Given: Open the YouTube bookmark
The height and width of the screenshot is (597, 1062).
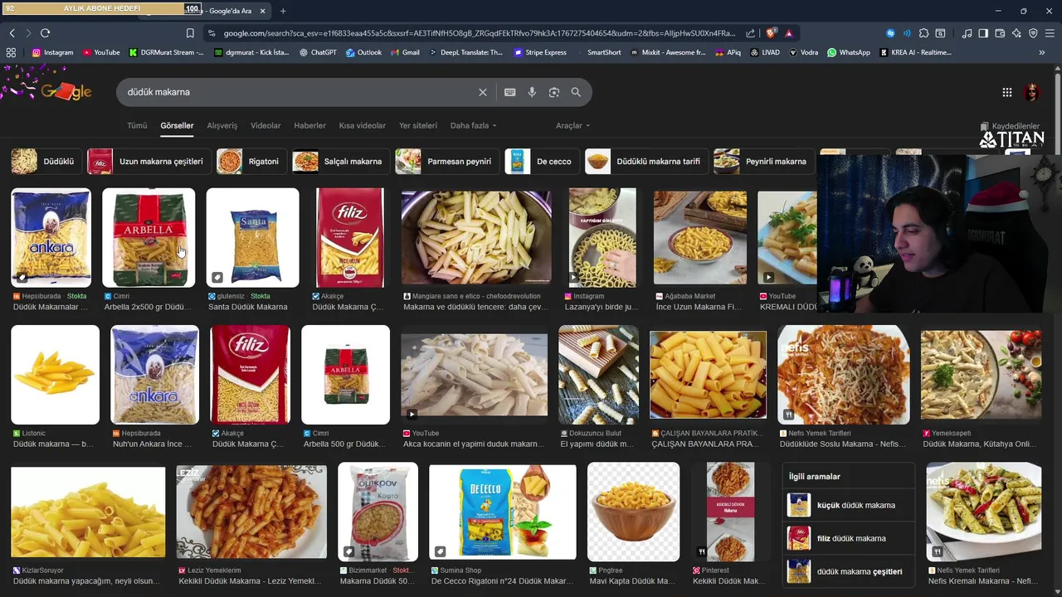Looking at the screenshot, I should [x=101, y=52].
